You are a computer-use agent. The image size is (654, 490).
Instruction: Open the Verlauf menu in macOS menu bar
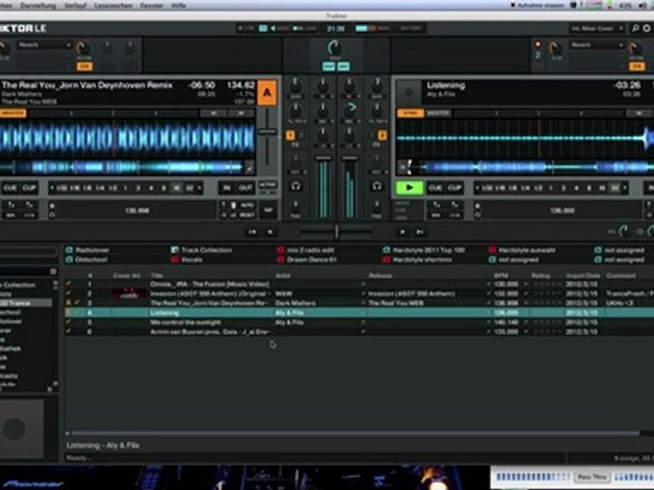pyautogui.click(x=75, y=5)
